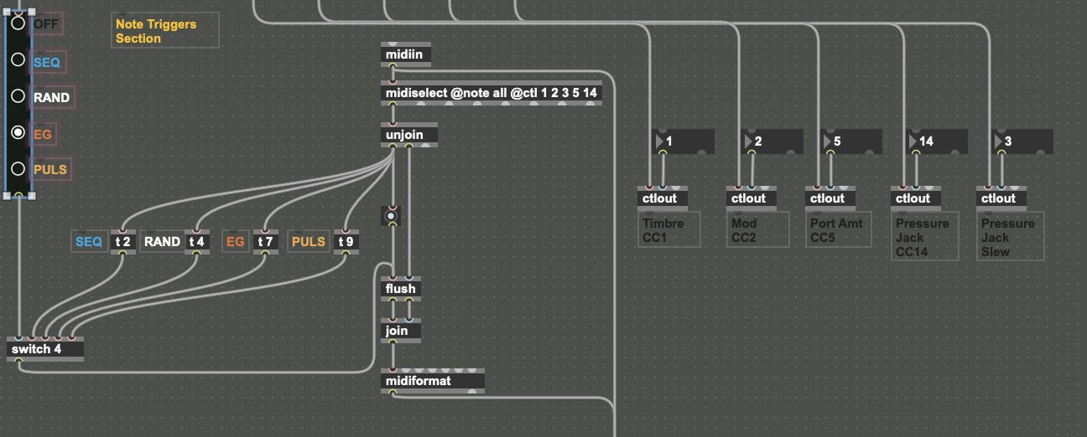Select the SEQ radio option

pyautogui.click(x=18, y=60)
